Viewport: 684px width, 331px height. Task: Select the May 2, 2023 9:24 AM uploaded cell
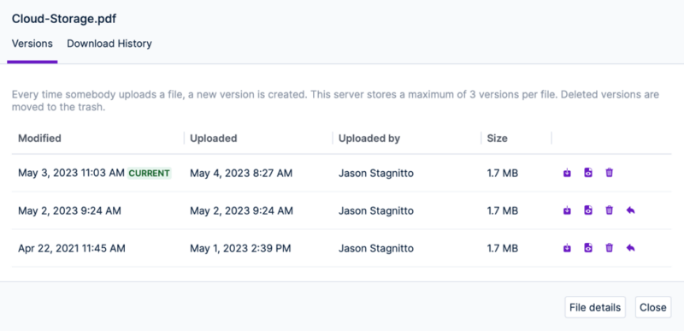241,210
